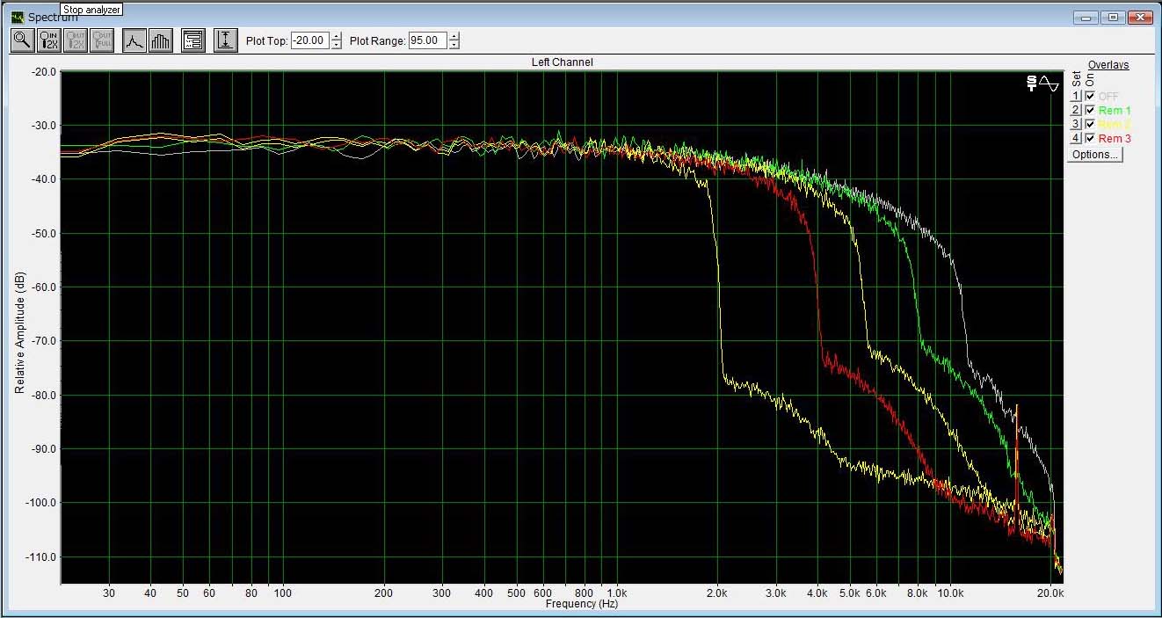Image resolution: width=1162 pixels, height=618 pixels.
Task: Select the magnifier zoom tool
Action: pyautogui.click(x=22, y=40)
